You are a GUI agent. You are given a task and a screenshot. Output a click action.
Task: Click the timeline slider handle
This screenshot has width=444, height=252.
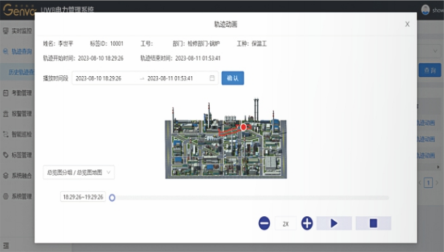click(x=112, y=198)
